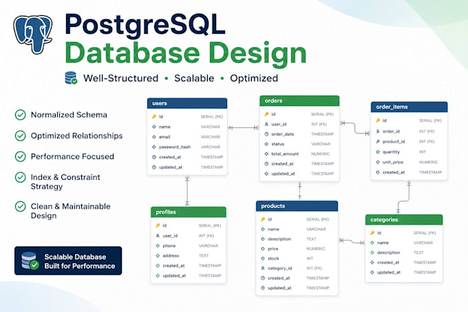
Task: Select the profiles table header
Action: (x=189, y=212)
